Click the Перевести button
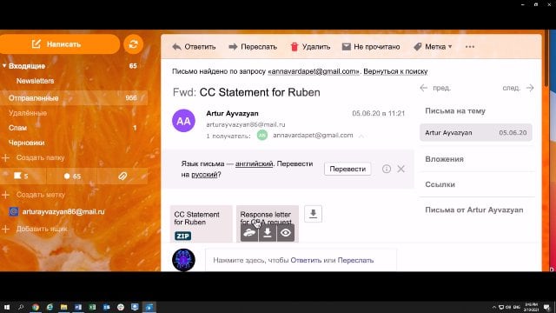The image size is (556, 313). point(347,169)
